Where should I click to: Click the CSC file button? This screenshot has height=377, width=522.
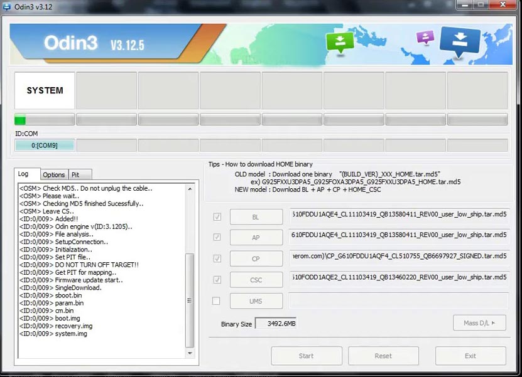(x=256, y=280)
